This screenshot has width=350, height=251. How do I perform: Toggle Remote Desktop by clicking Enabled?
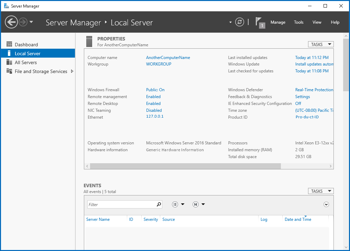(x=153, y=103)
